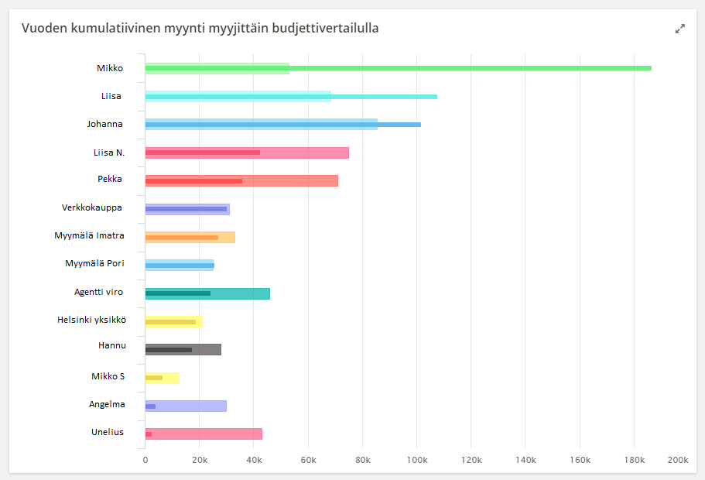Select Unelius's pink budget bar
705x480 pixels.
coord(209,434)
